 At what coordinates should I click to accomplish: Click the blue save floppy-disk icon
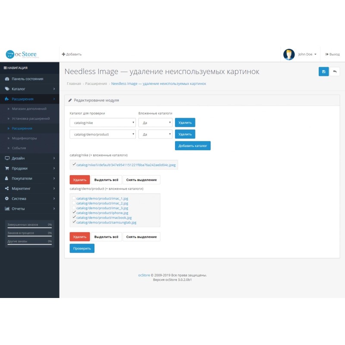tap(323, 72)
